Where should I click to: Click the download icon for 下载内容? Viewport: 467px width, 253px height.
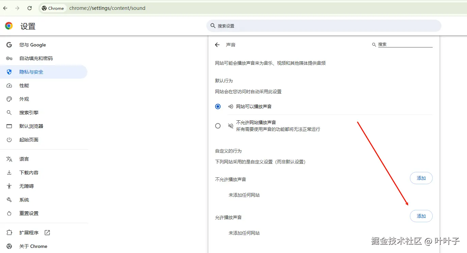9,173
